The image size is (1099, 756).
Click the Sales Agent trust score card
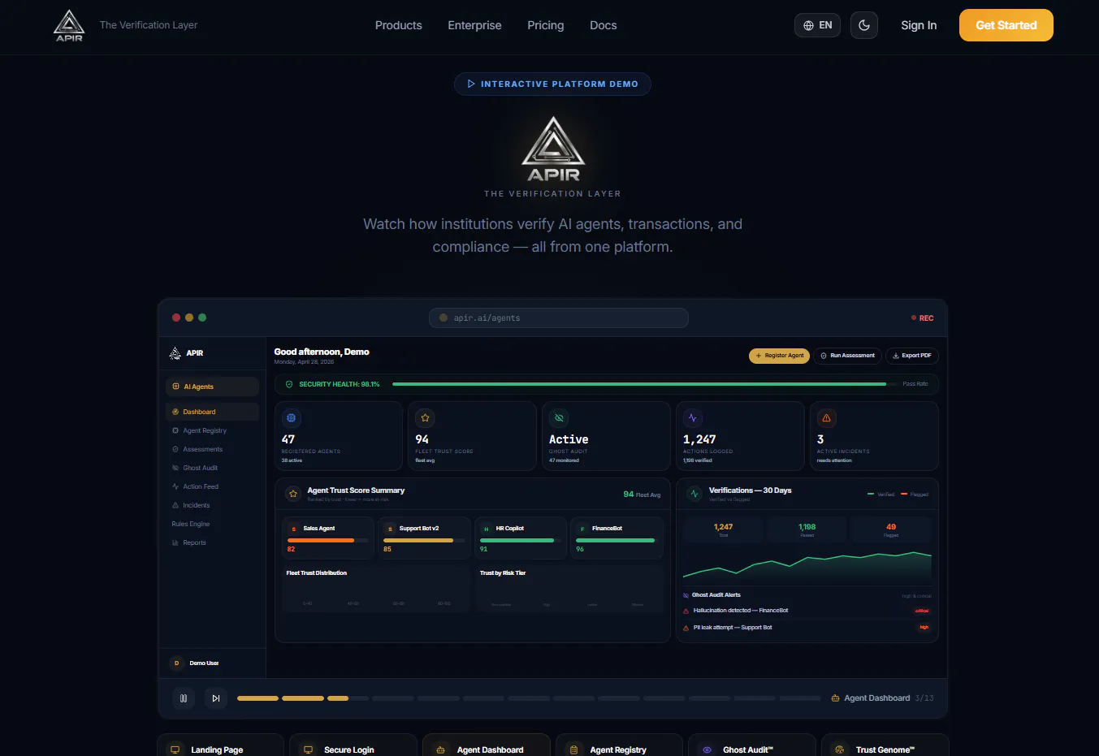(x=328, y=538)
